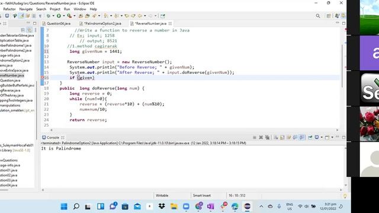
Task: Open the Refactor menu
Action: 9,9
